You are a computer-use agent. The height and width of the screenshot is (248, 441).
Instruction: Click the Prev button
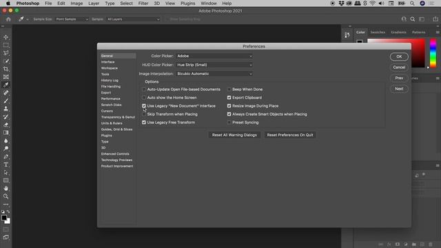(399, 78)
